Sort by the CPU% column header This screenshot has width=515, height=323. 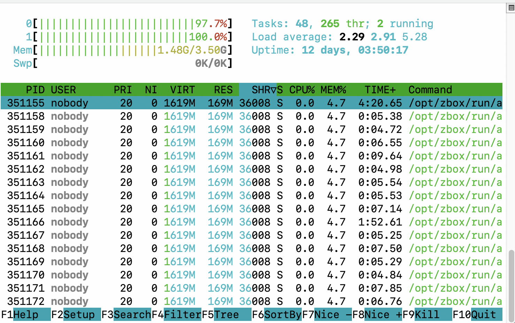click(302, 90)
